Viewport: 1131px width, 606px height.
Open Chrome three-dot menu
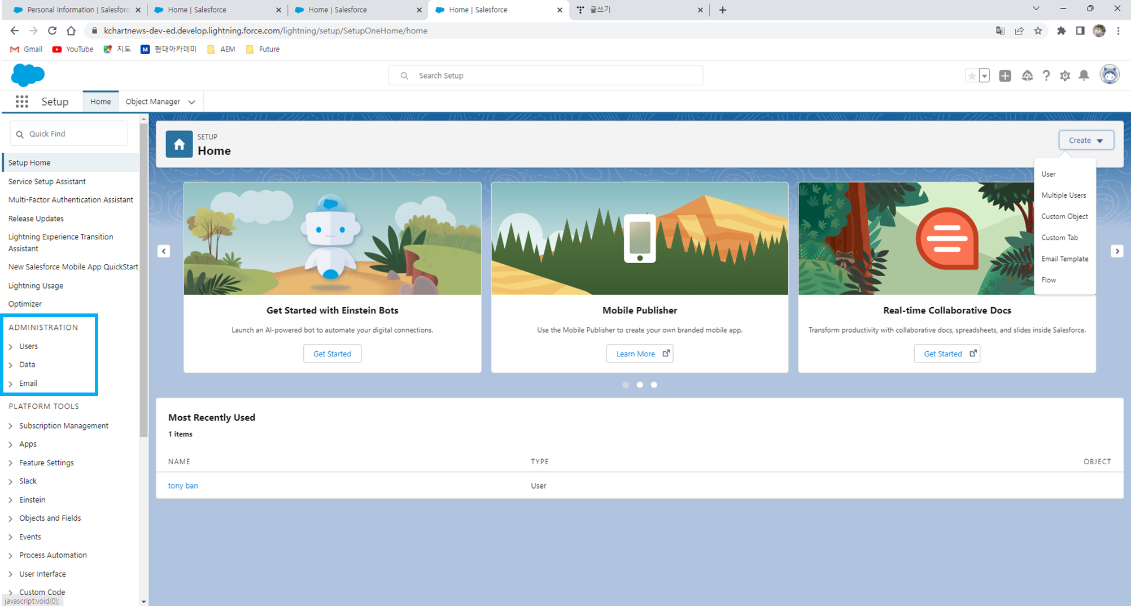[x=1118, y=30]
